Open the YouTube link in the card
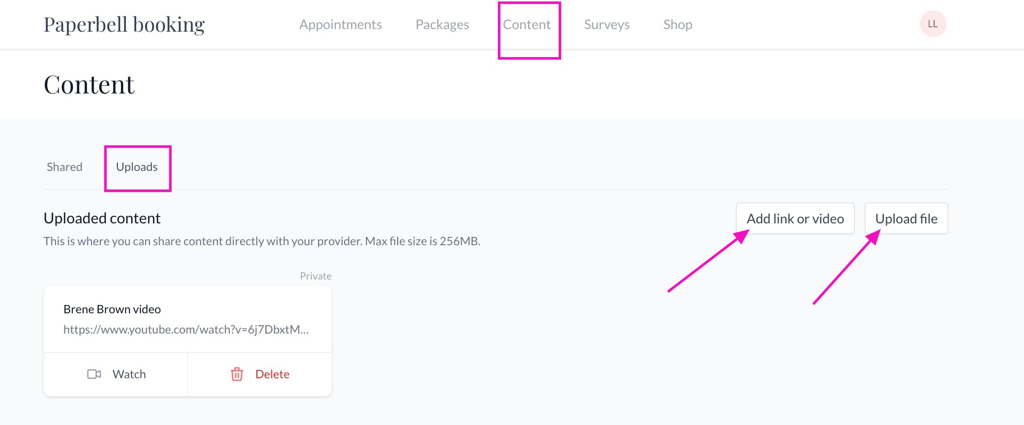Screen dimensions: 1024x425 (186, 329)
